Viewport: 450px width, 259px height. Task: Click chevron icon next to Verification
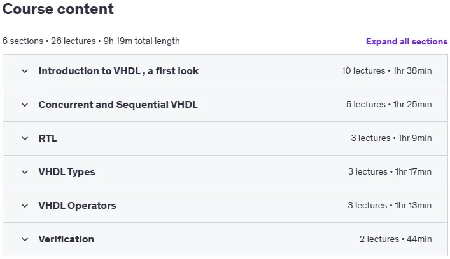pyautogui.click(x=25, y=239)
